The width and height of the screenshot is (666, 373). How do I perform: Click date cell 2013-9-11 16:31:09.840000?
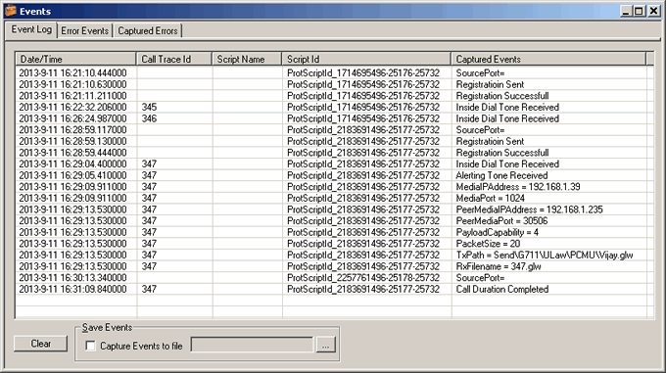coord(72,289)
